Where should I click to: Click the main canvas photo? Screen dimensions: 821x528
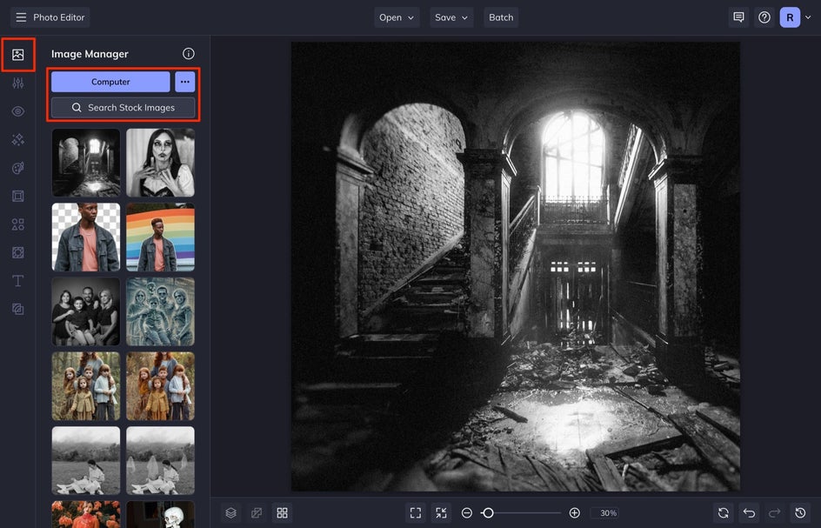[x=516, y=267]
